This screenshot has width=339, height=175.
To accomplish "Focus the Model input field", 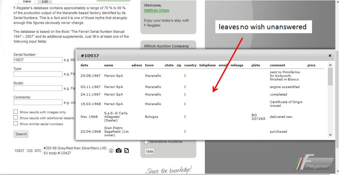I will (x=38, y=88).
